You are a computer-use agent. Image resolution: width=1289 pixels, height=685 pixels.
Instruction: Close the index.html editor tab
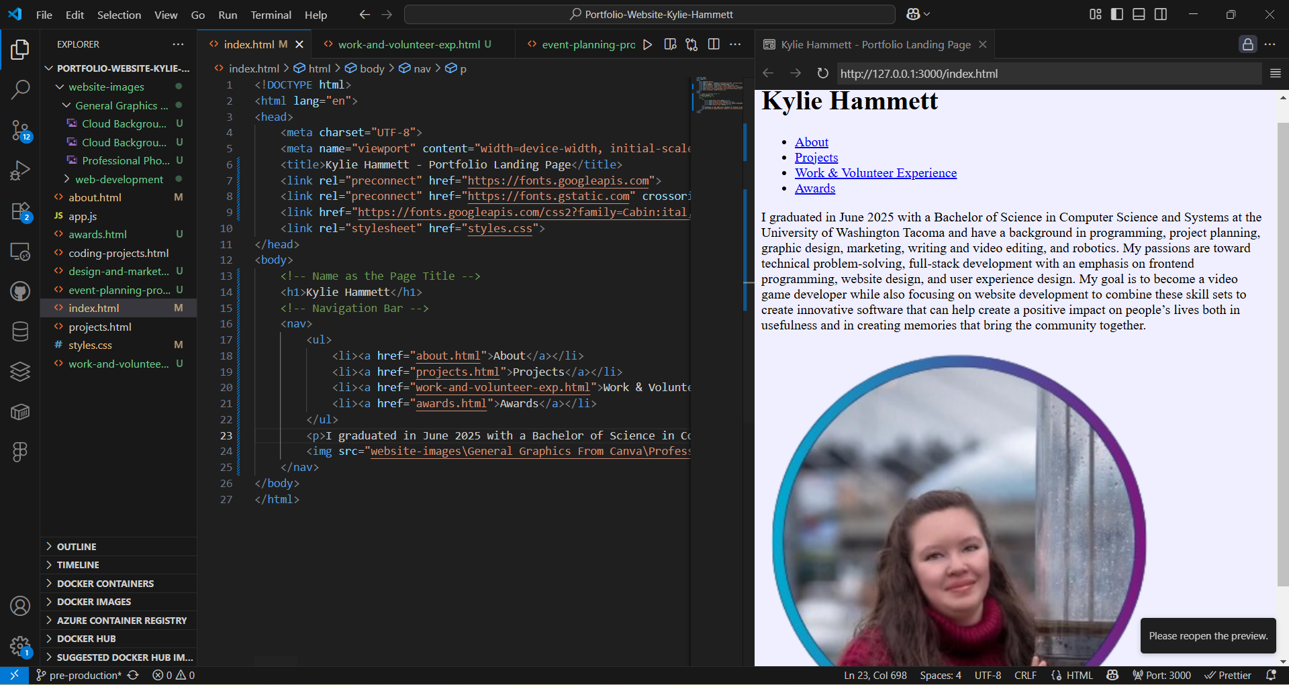(299, 44)
